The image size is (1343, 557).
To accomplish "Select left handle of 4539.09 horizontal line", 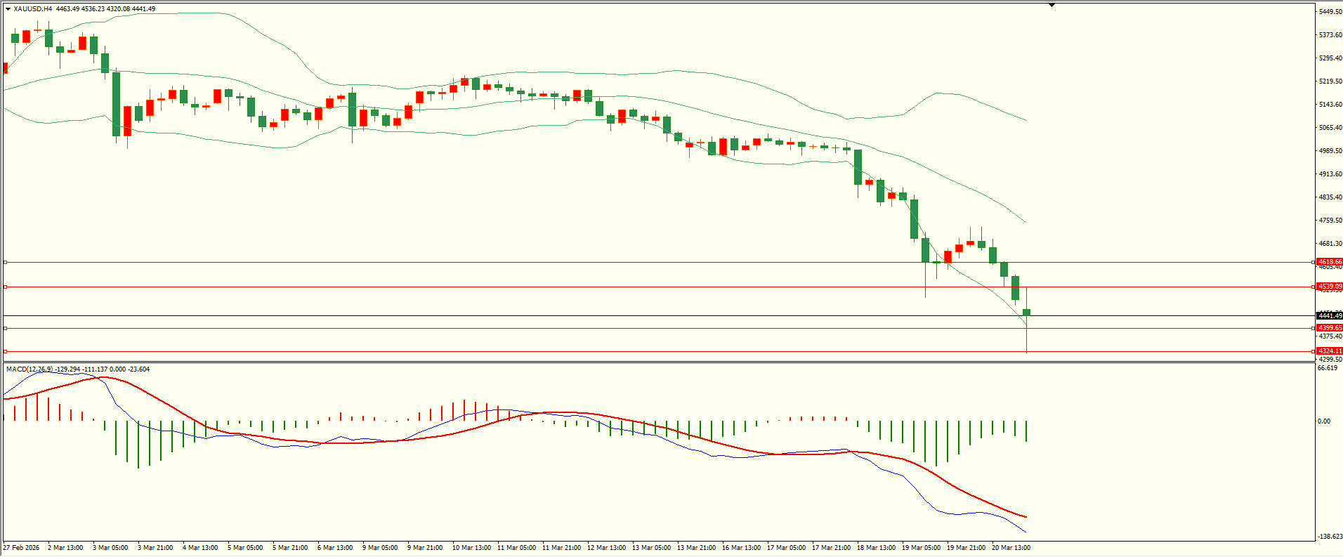I will 6,287.
